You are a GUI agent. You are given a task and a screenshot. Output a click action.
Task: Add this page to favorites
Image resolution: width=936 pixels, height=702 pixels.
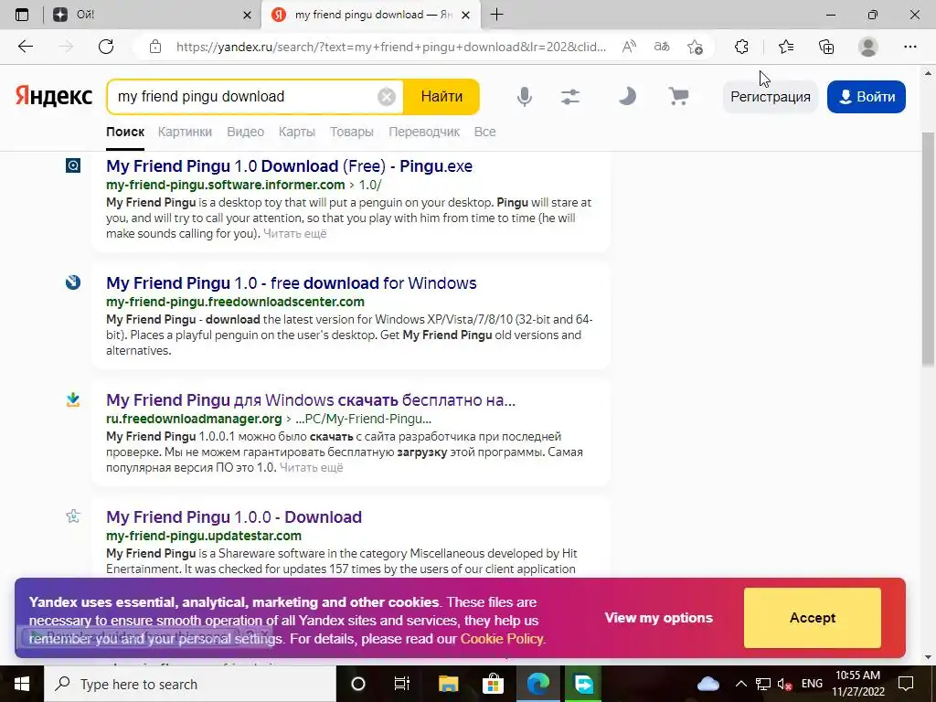coord(695,47)
